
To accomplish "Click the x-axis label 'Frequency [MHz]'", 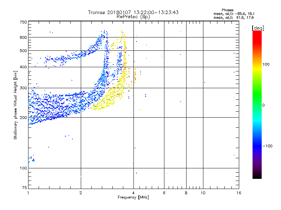I will (133, 197).
